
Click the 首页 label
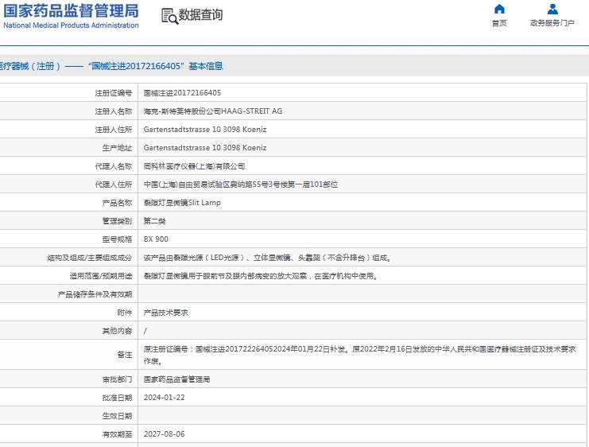coord(499,23)
